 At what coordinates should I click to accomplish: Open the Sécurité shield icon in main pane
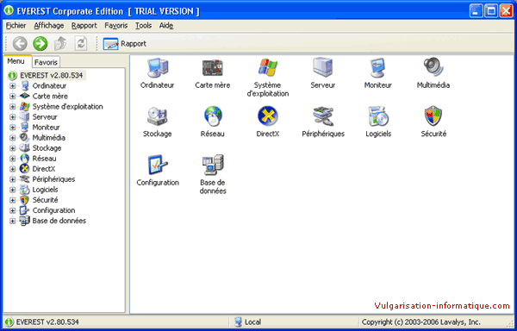[433, 116]
